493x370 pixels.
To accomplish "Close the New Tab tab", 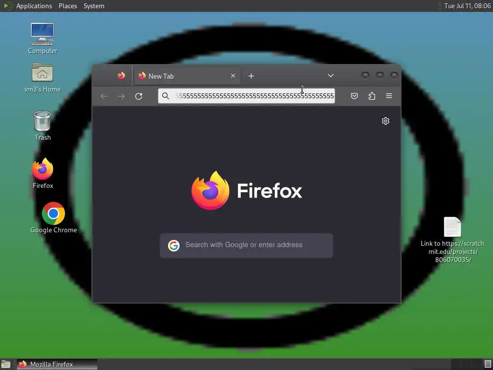I will pos(233,76).
